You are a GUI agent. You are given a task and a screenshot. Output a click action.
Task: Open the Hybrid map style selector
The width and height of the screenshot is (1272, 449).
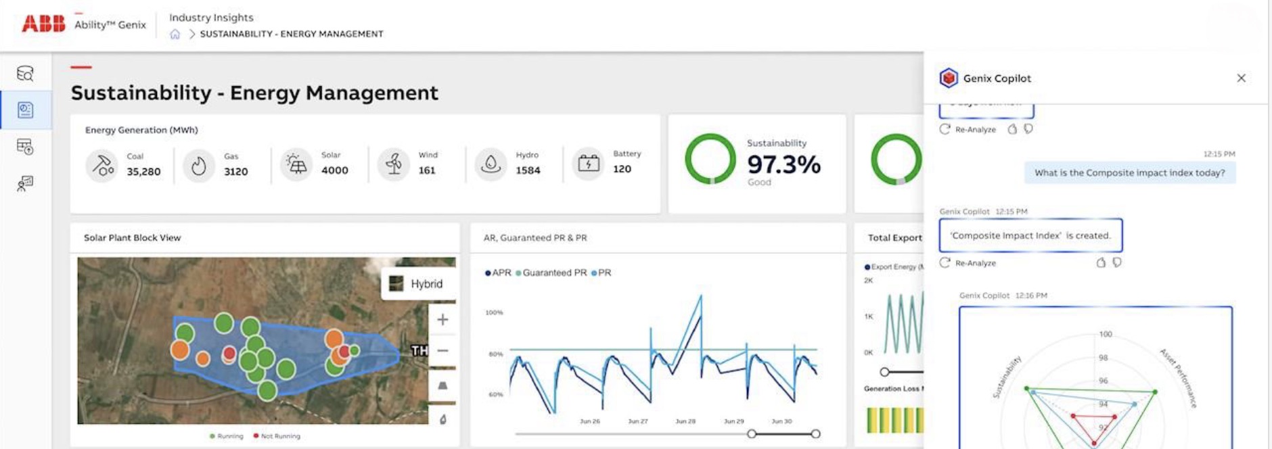(x=417, y=284)
